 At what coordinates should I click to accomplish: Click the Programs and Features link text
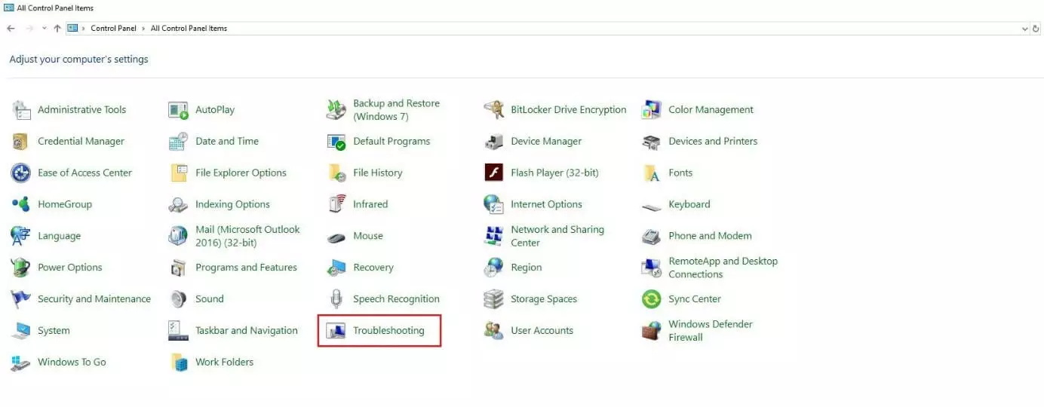tap(246, 268)
